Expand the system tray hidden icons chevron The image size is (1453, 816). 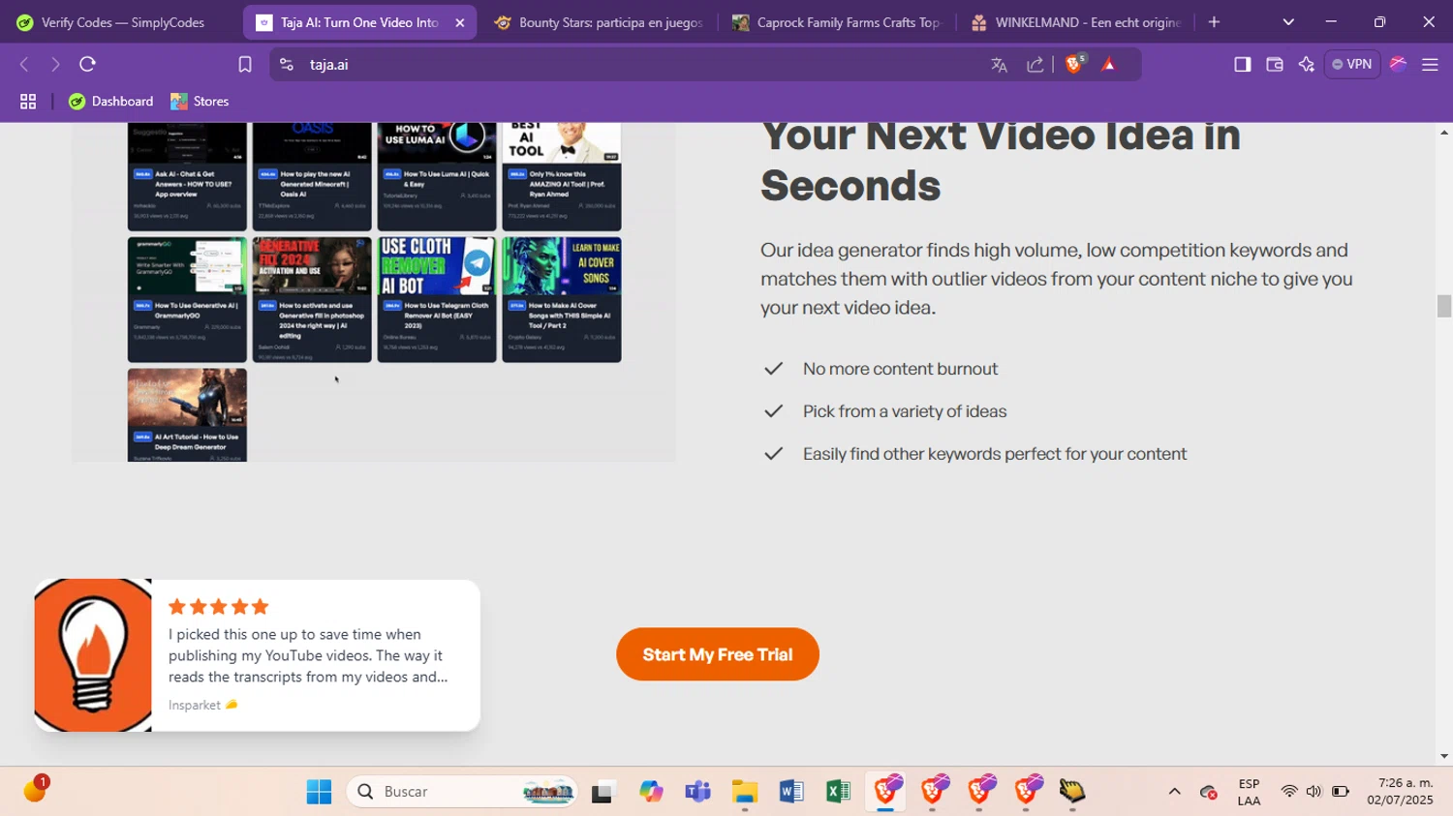(x=1174, y=792)
